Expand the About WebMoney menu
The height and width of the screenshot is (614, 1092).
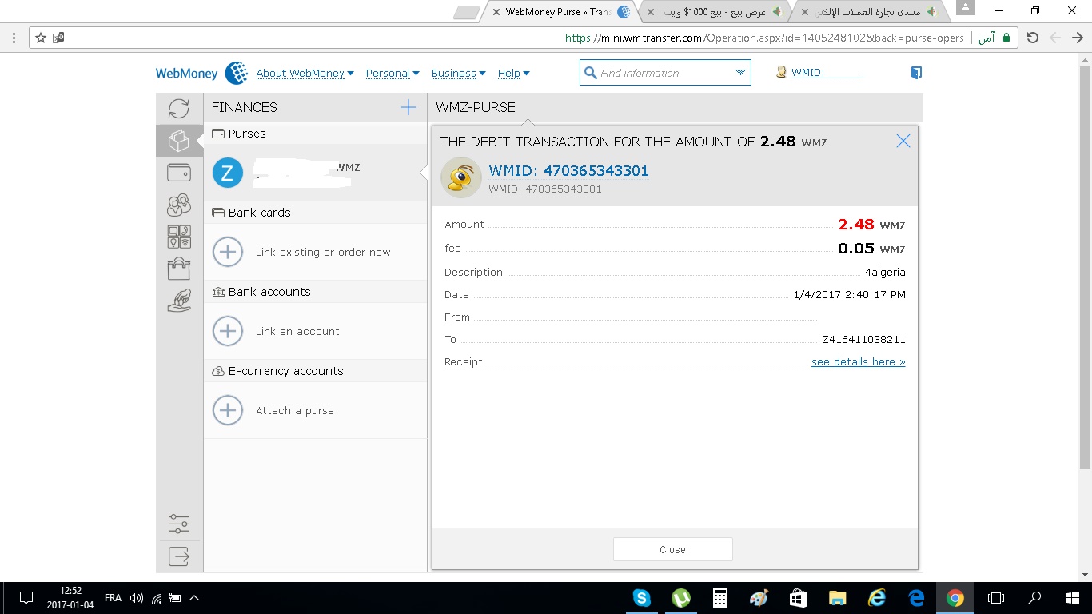[x=305, y=74]
